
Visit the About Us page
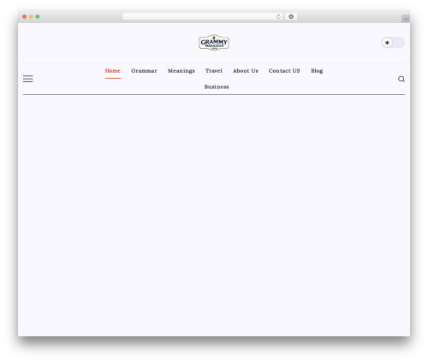(x=246, y=71)
